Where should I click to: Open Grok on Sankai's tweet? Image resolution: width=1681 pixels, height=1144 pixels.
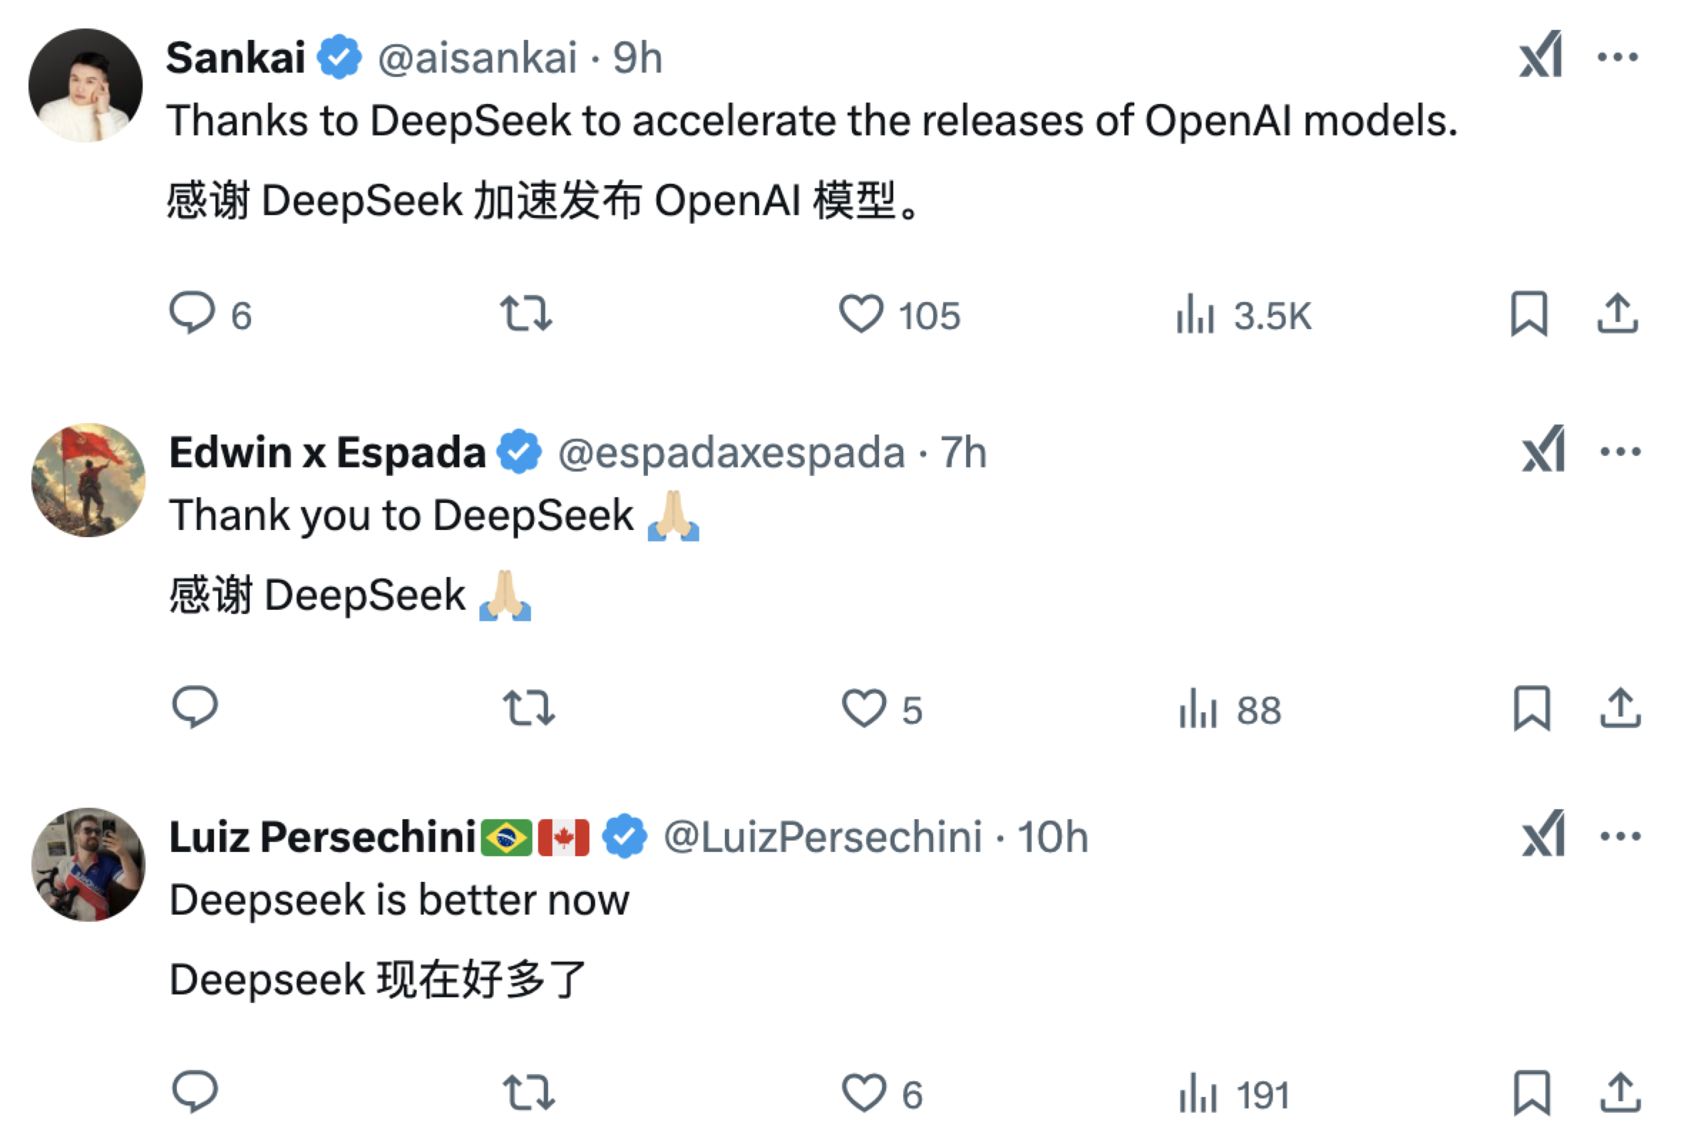coord(1540,56)
